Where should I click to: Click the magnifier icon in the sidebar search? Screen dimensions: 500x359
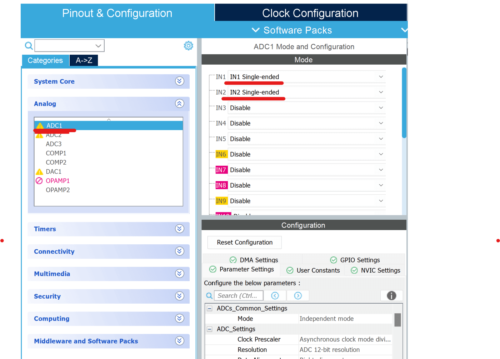pyautogui.click(x=29, y=45)
